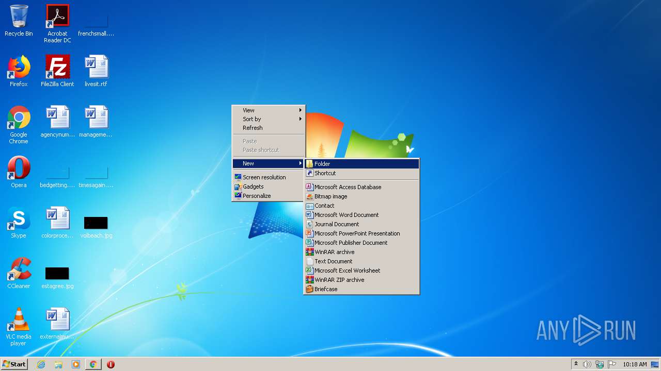This screenshot has width=661, height=371.
Task: Select the externalmu Word document icon
Action: point(57,324)
